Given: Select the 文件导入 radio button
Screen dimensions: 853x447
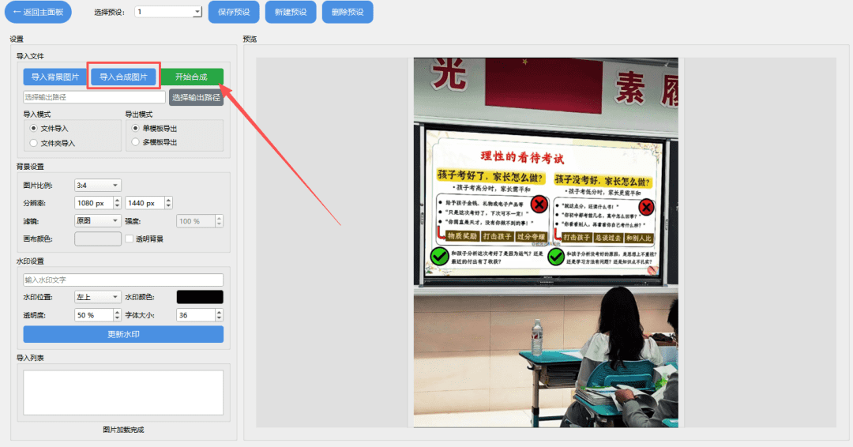Looking at the screenshot, I should pos(33,128).
